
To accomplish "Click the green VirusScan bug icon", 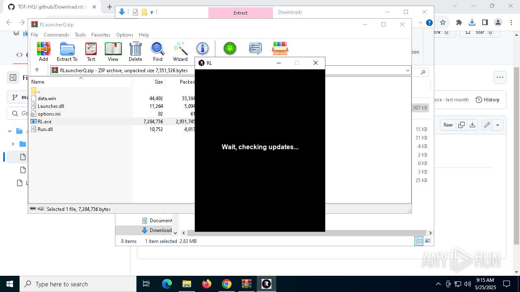I will coord(230,49).
